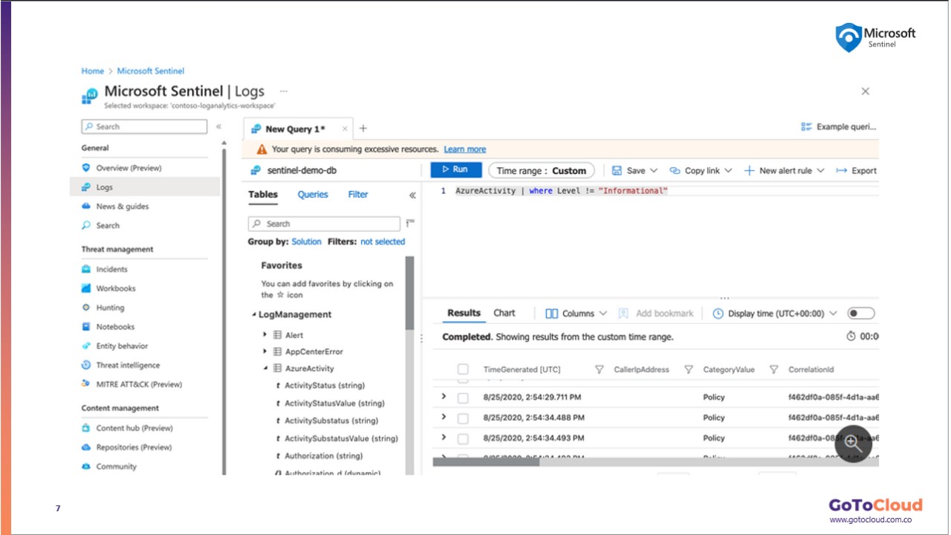Click the Group by Solution link
Screen dimensions: 951x535
(306, 241)
